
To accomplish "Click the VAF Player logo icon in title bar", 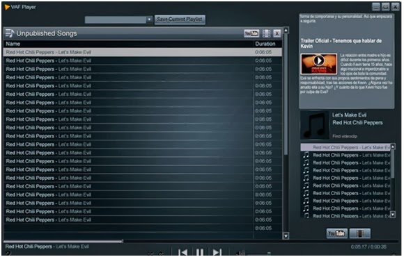I will (x=7, y=7).
